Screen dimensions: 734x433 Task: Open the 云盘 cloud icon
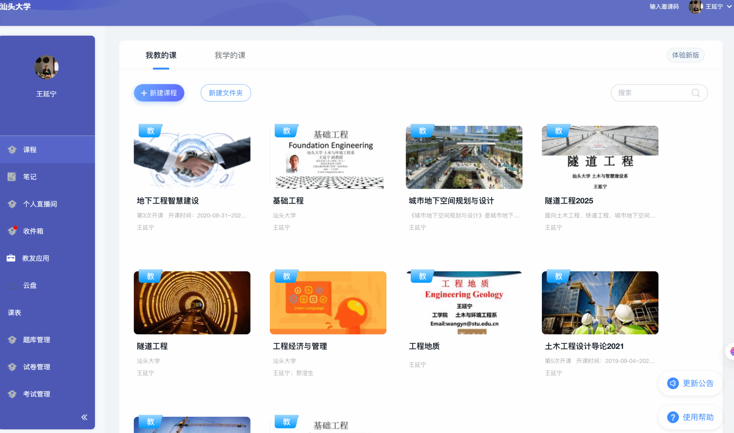(12, 286)
